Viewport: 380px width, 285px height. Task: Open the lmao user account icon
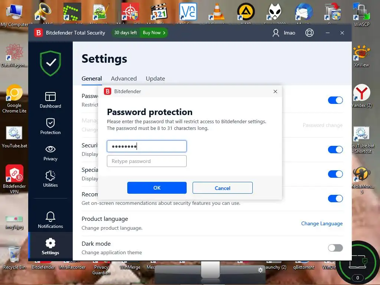(x=276, y=33)
